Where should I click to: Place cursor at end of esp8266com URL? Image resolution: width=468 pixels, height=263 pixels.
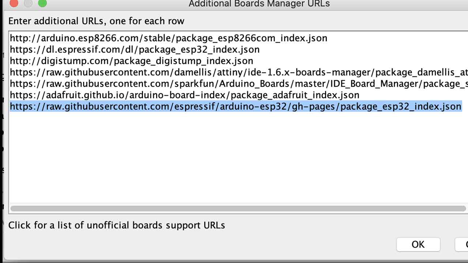click(328, 38)
